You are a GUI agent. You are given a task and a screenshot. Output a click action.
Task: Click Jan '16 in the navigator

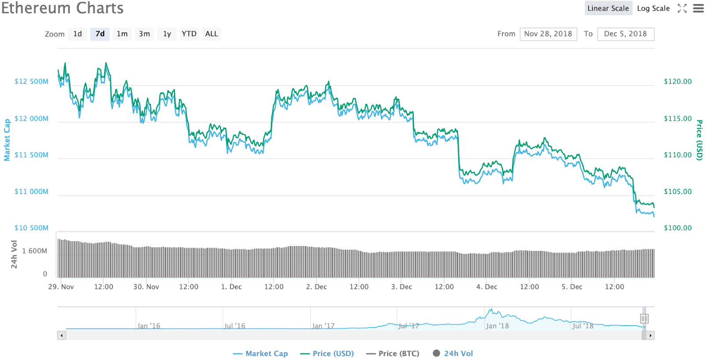pos(149,326)
